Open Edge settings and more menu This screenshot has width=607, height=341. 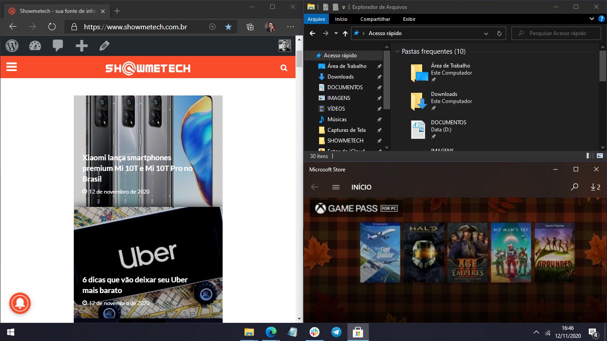pyautogui.click(x=291, y=27)
